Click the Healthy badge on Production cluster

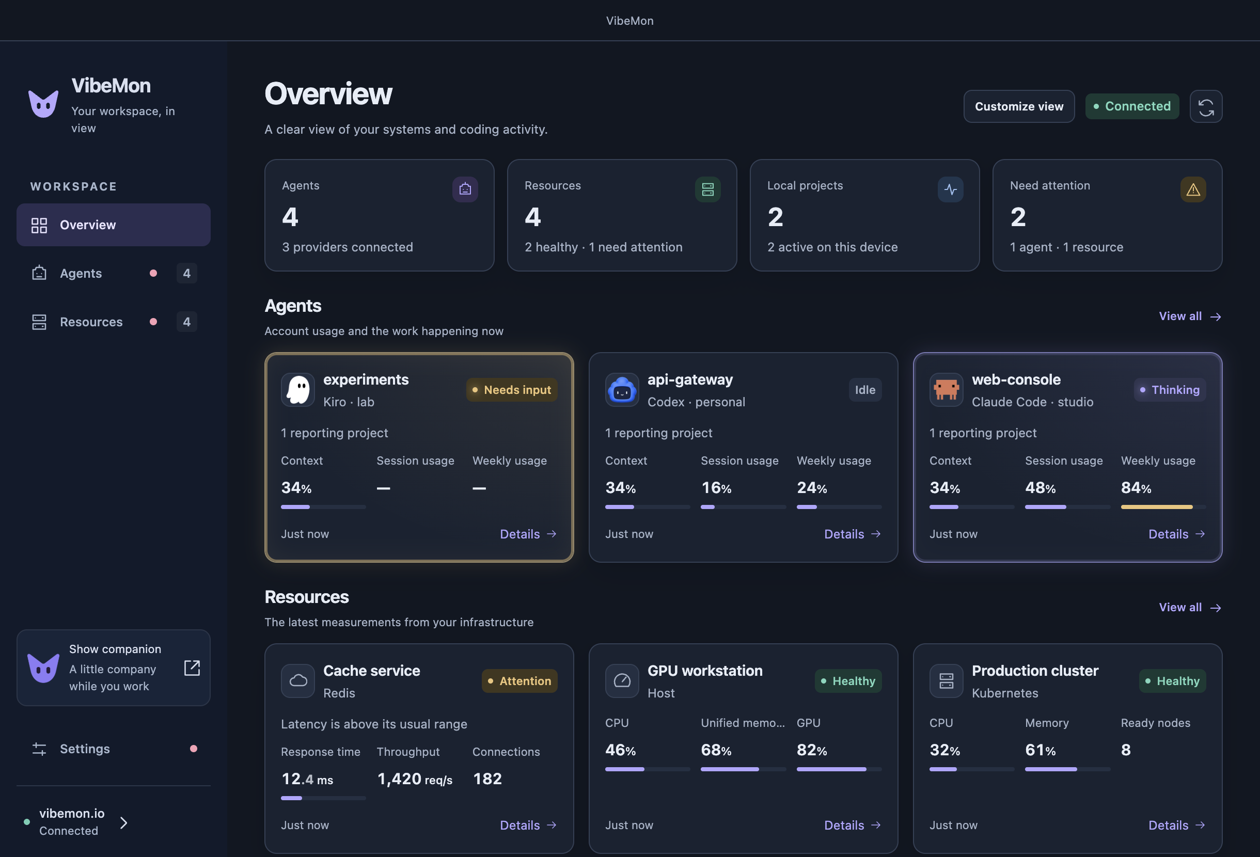(x=1172, y=681)
